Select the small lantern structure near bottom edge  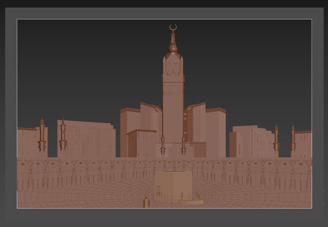pyautogui.click(x=146, y=202)
